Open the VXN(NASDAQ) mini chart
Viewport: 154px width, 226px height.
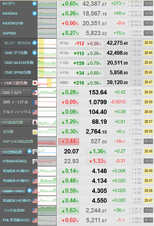[x=47, y=161]
